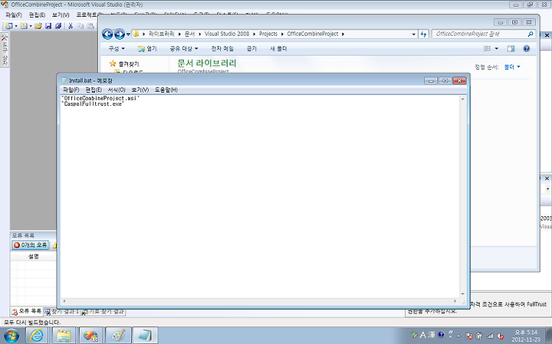Screen dimensions: 552x344
Task: Click 전자 메일 in Explorer toolbar
Action: [222, 48]
